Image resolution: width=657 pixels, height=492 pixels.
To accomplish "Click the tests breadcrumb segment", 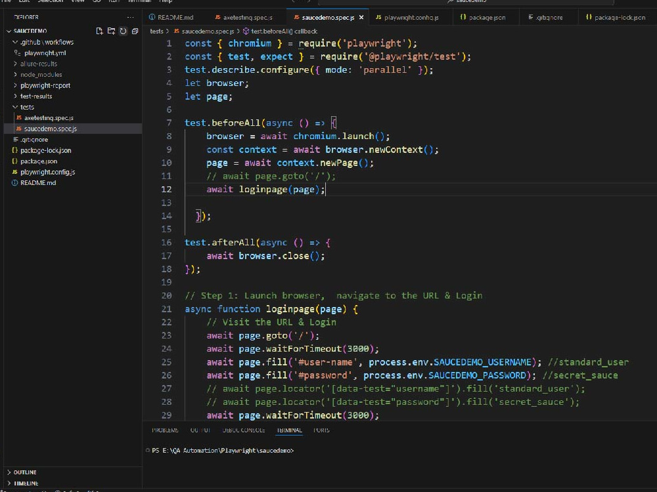I will [157, 31].
